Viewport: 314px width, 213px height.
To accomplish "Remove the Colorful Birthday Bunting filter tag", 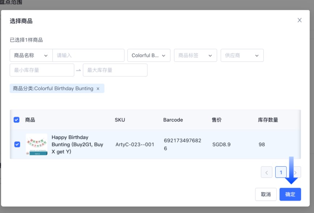I will [98, 89].
